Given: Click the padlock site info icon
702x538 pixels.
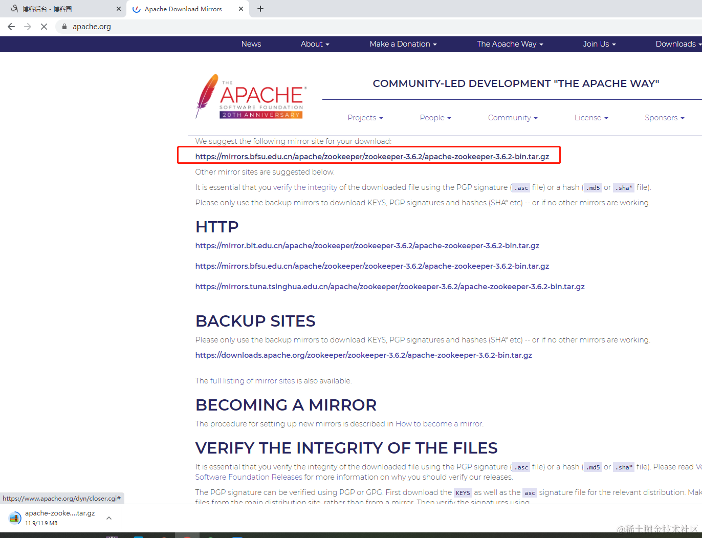Looking at the screenshot, I should (x=64, y=27).
